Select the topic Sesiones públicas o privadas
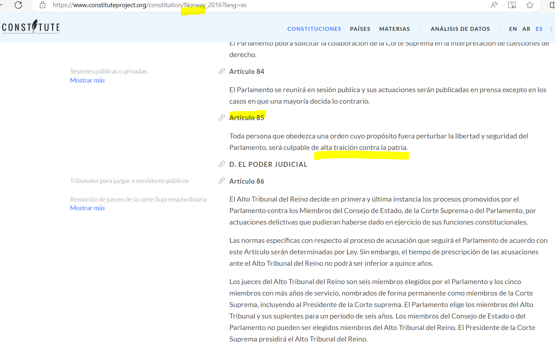The width and height of the screenshot is (555, 344). point(108,71)
